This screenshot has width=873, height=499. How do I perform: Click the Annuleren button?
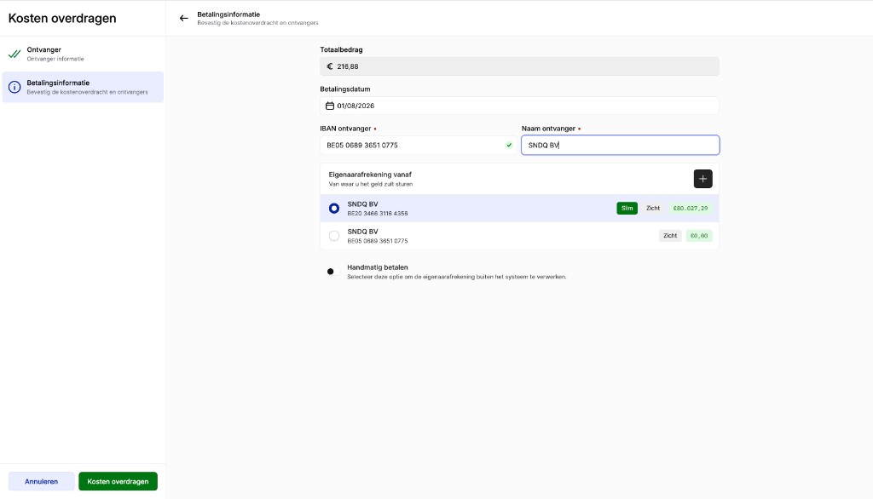[41, 481]
